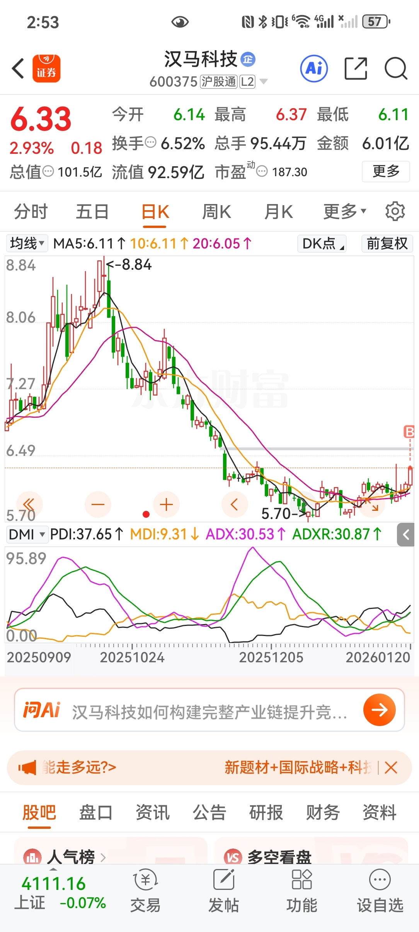
Task: Zoom out chart with minus button
Action: click(x=98, y=505)
